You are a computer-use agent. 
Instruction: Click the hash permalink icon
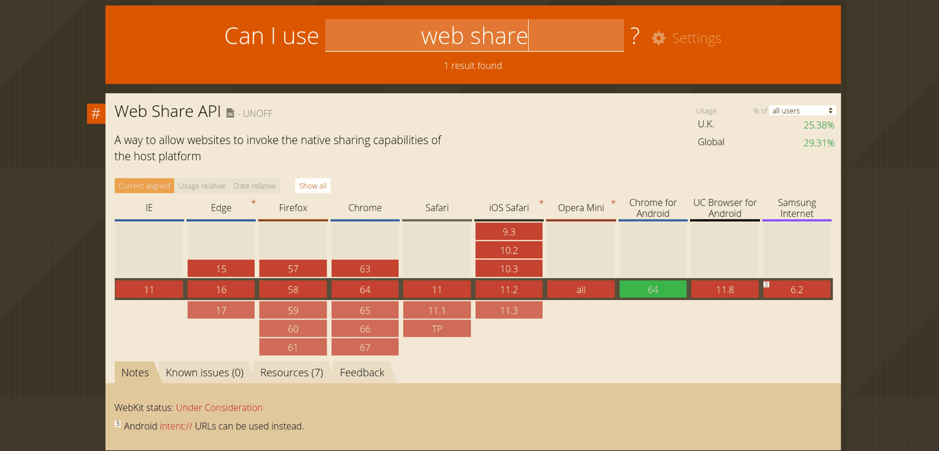tap(96, 114)
